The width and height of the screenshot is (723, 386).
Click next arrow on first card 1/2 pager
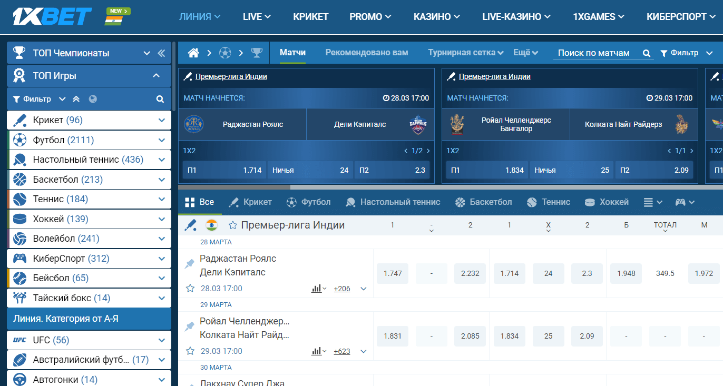(428, 151)
